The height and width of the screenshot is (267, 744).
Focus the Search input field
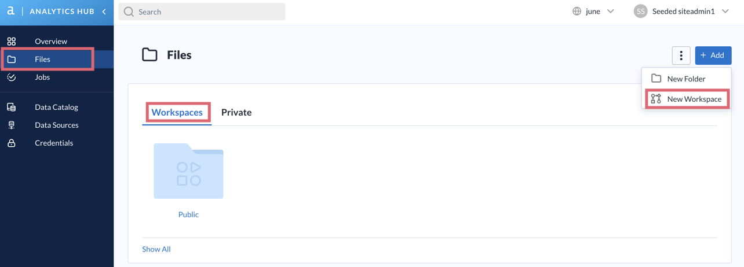coord(202,12)
